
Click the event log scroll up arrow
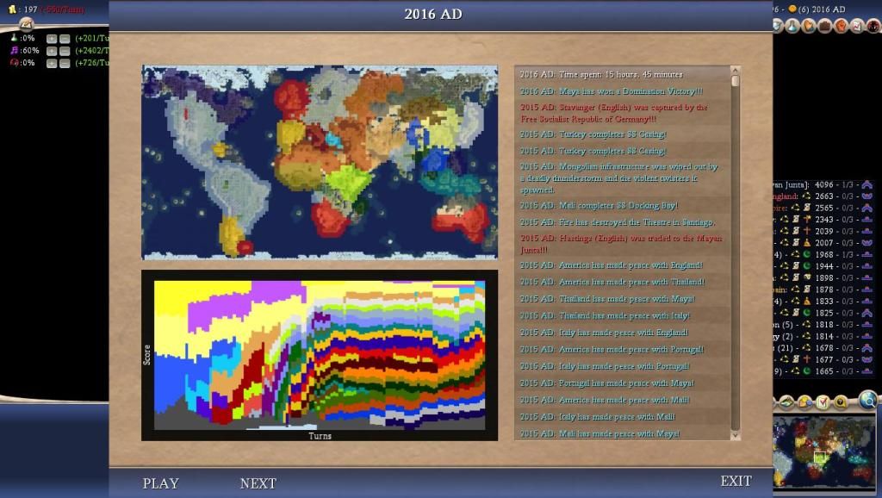(x=735, y=71)
